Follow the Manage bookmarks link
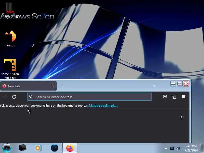 104,106
